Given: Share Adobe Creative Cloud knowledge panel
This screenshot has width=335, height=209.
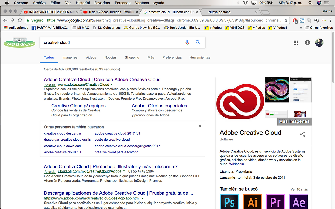Looking at the screenshot, I should [303, 134].
